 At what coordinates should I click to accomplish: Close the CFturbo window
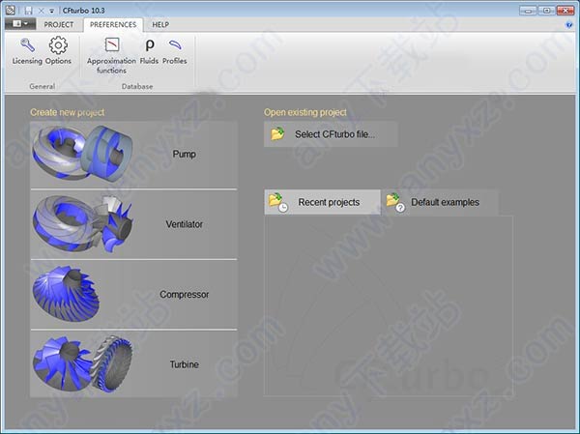pos(565,11)
